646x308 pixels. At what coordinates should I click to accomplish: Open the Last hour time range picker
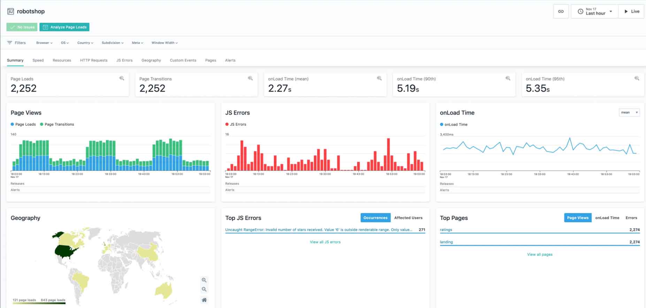(x=594, y=11)
